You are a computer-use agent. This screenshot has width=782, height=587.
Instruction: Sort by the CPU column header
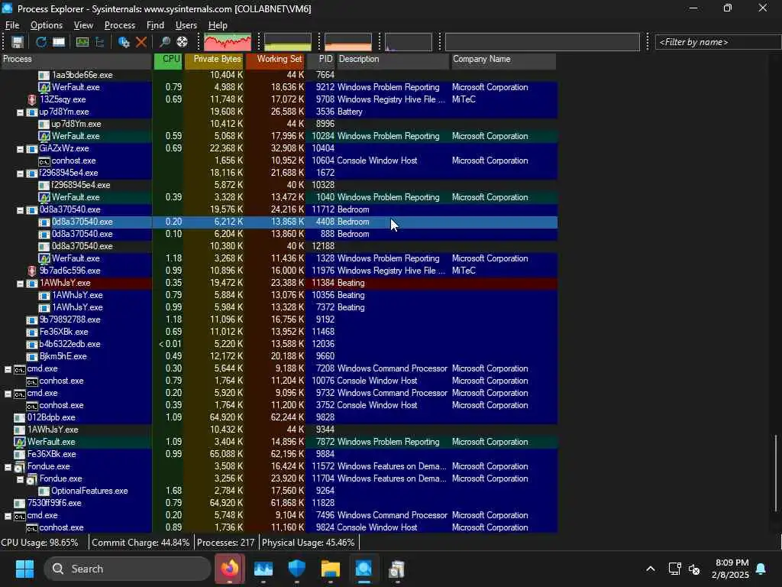click(x=168, y=60)
